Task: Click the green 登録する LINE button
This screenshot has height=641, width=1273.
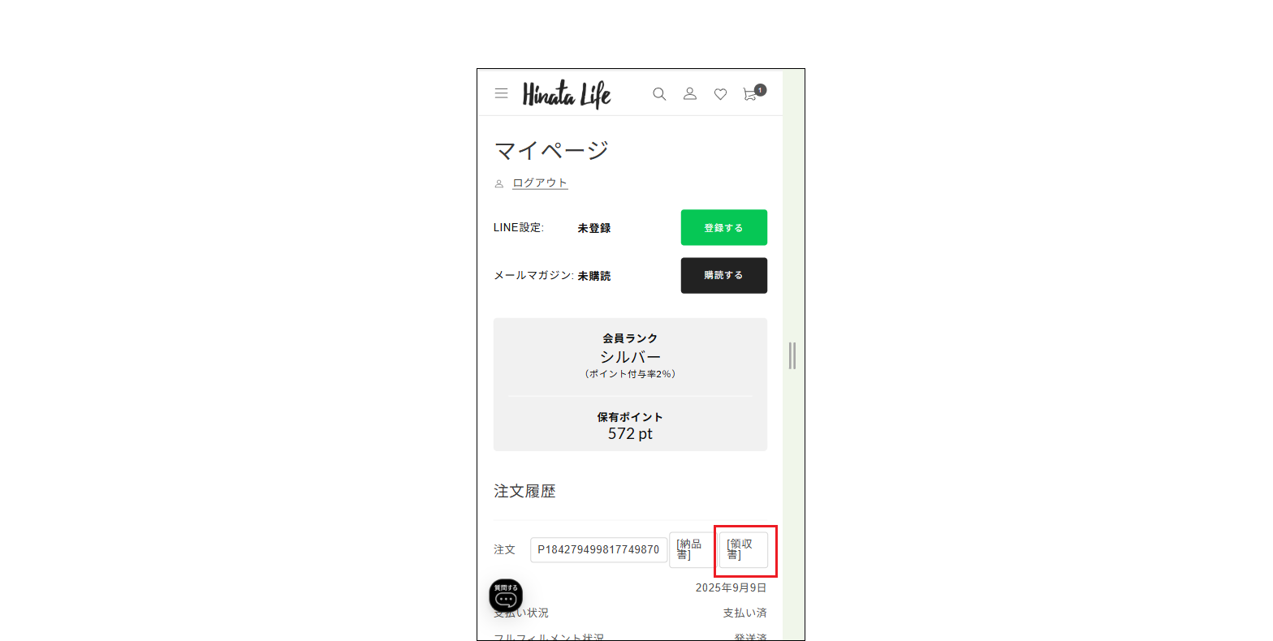Action: (724, 227)
